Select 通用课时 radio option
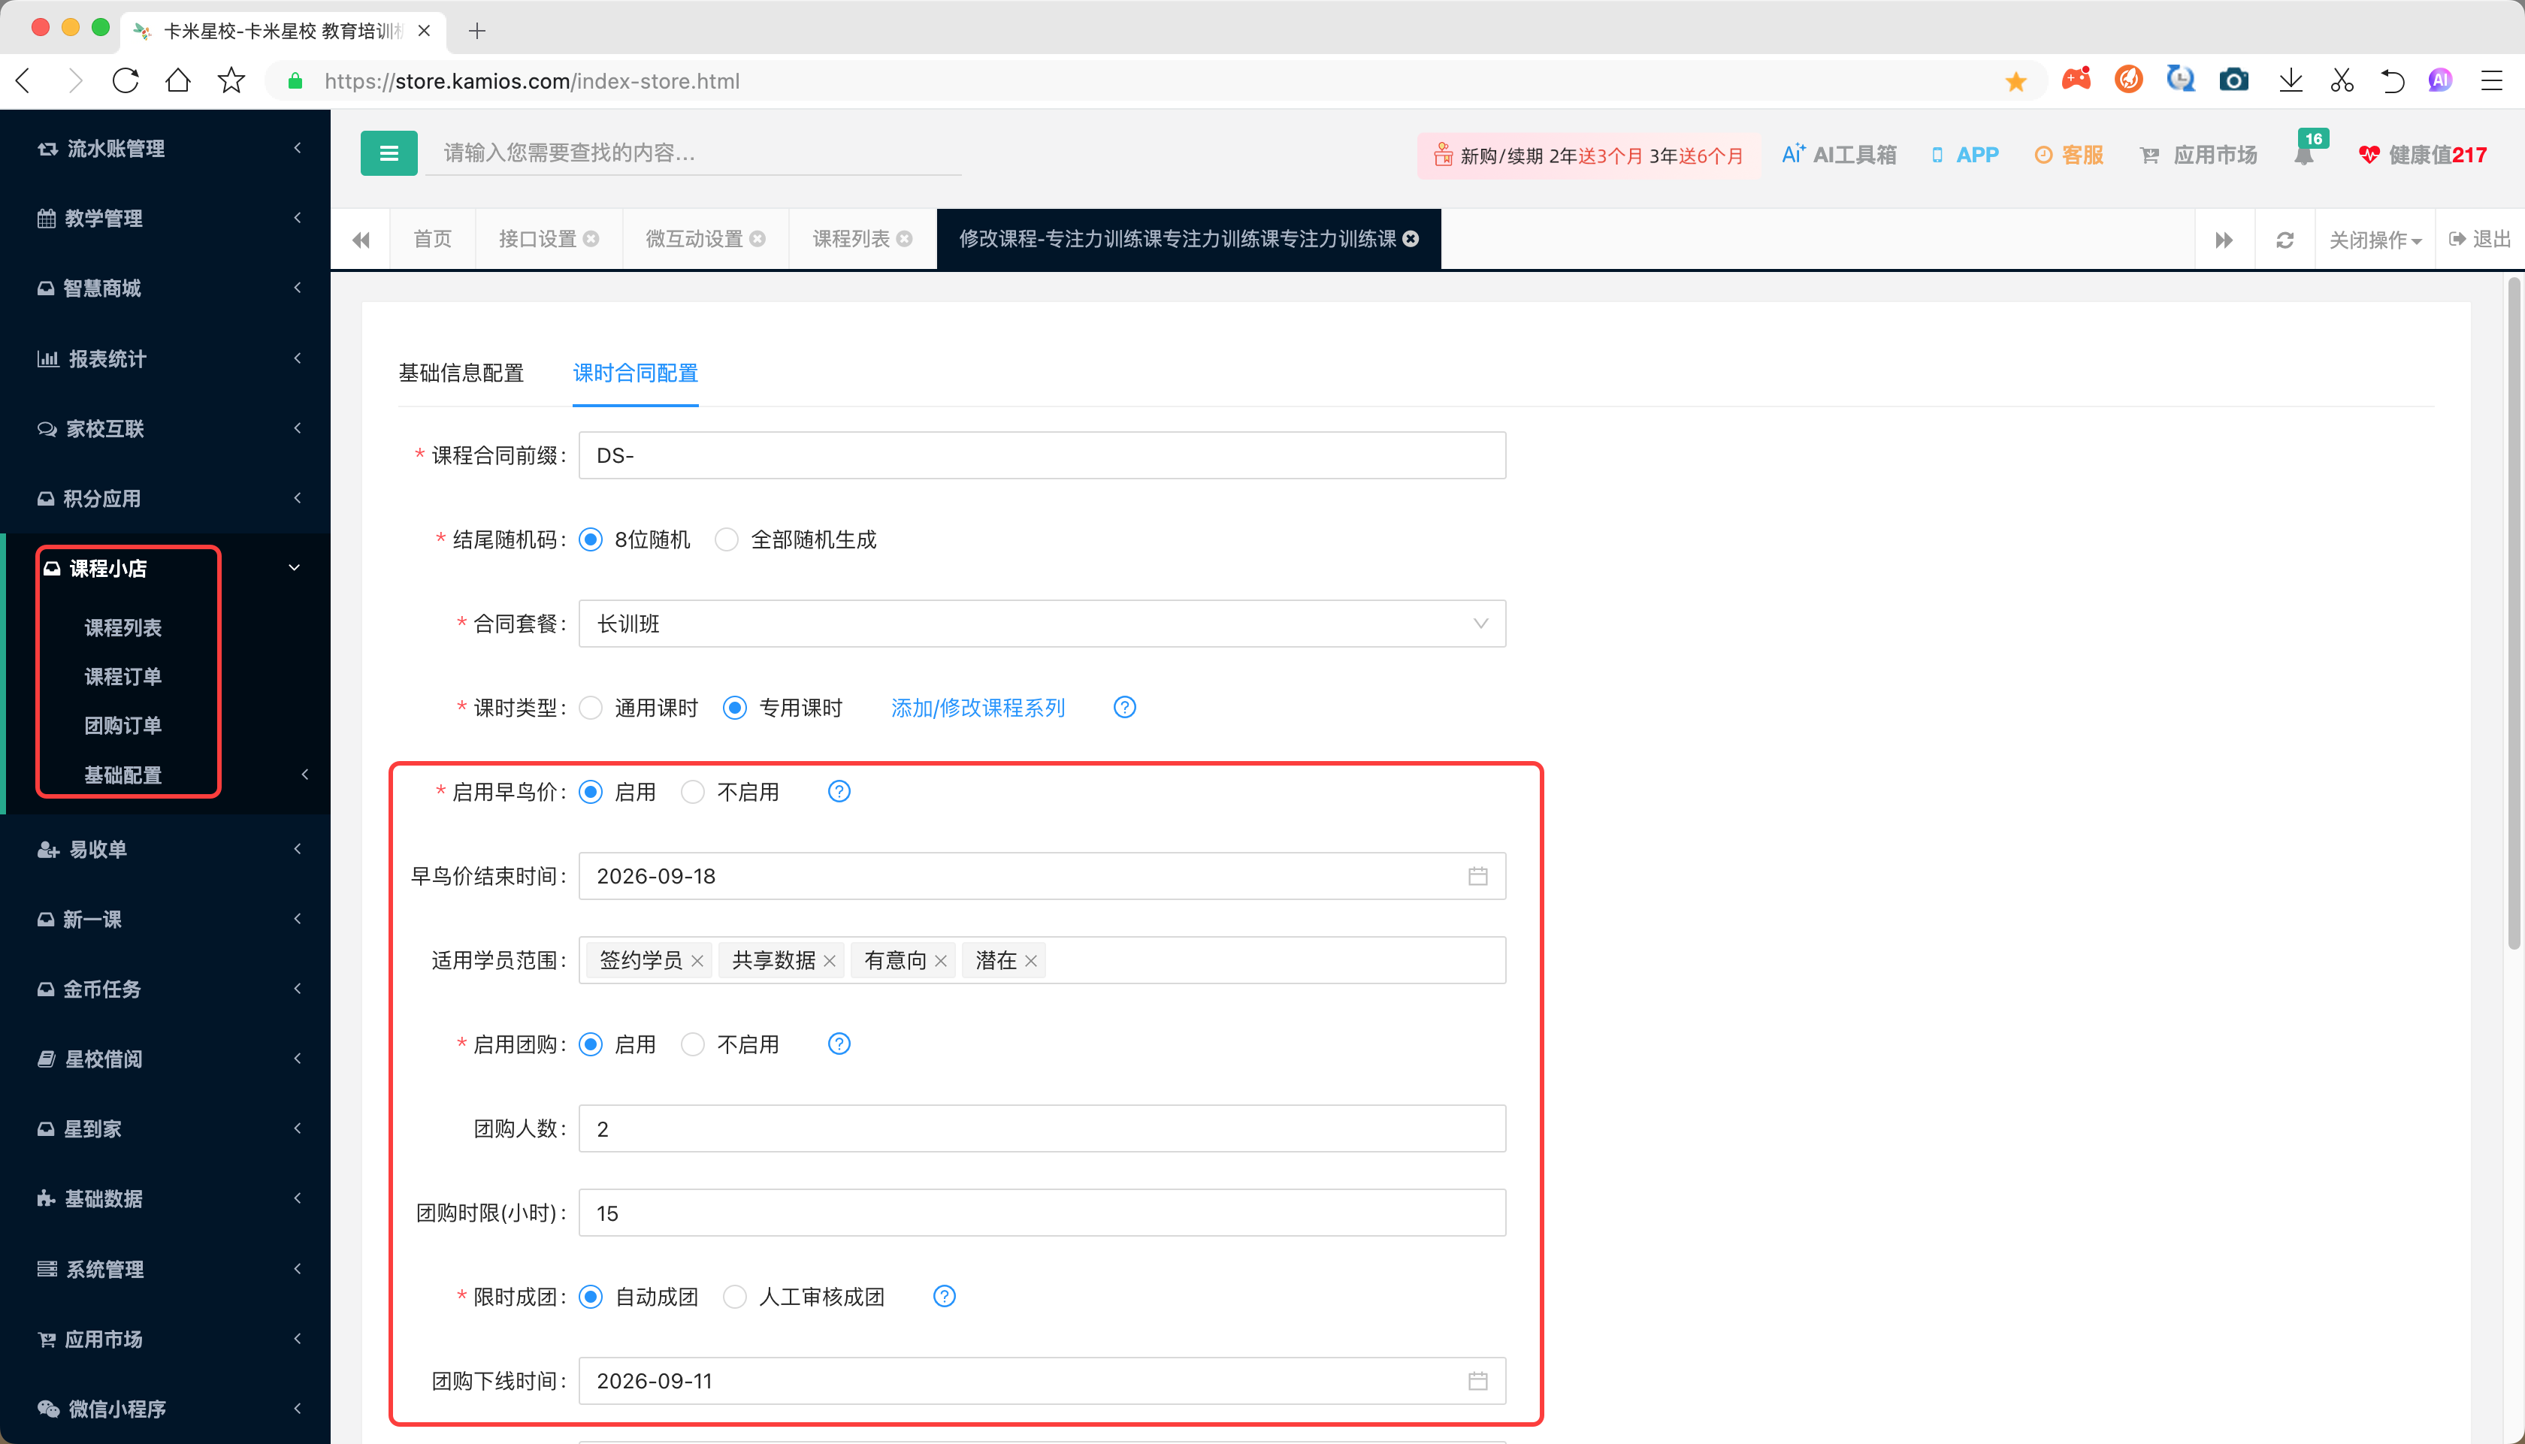The width and height of the screenshot is (2525, 1444). [x=591, y=708]
